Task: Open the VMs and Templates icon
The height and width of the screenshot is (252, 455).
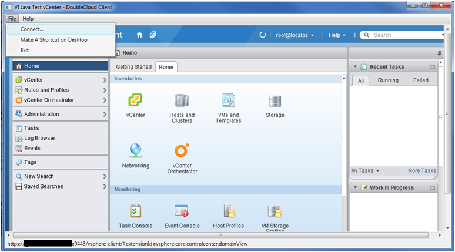Action: (228, 100)
